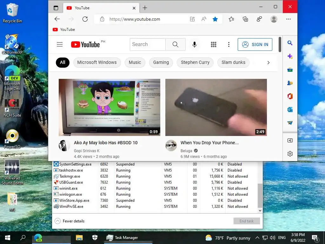The height and width of the screenshot is (244, 325).
Task: Select SystemSettings.exe process row
Action: click(155, 164)
